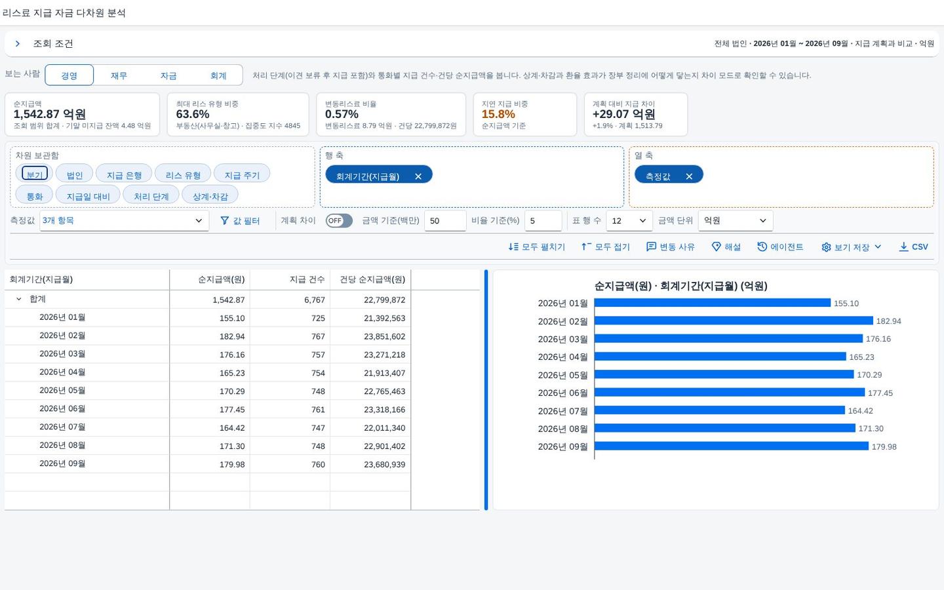Image resolution: width=944 pixels, height=590 pixels.
Task: Collapse the 합계 row in the table
Action: (18, 299)
